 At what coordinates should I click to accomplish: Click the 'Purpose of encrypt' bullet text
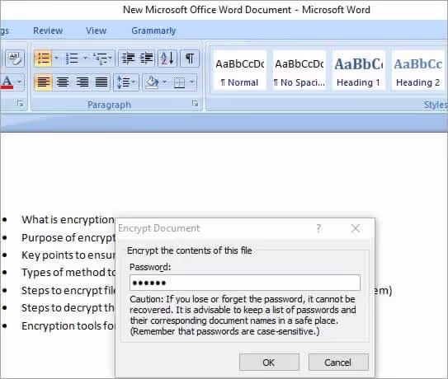tap(68, 238)
